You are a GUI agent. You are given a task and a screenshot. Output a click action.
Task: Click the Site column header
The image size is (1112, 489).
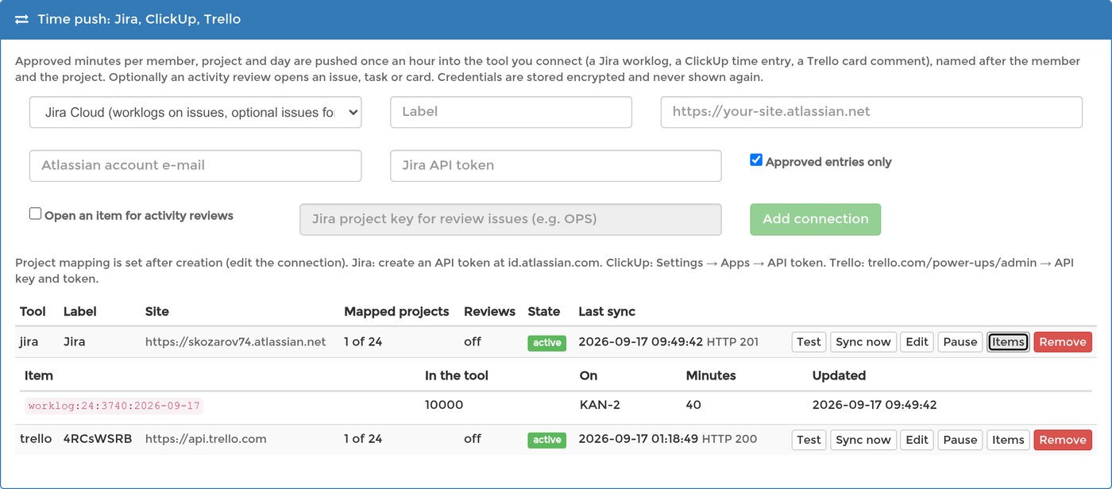157,311
